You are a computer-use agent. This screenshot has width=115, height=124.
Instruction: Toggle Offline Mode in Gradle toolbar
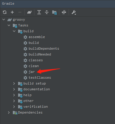(64, 12)
